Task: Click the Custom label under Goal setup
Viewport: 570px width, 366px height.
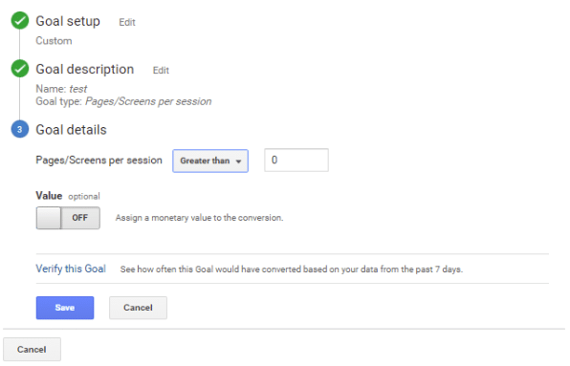Action: click(x=54, y=41)
